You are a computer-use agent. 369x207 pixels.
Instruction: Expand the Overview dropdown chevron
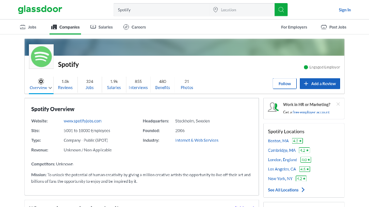pyautogui.click(x=50, y=88)
